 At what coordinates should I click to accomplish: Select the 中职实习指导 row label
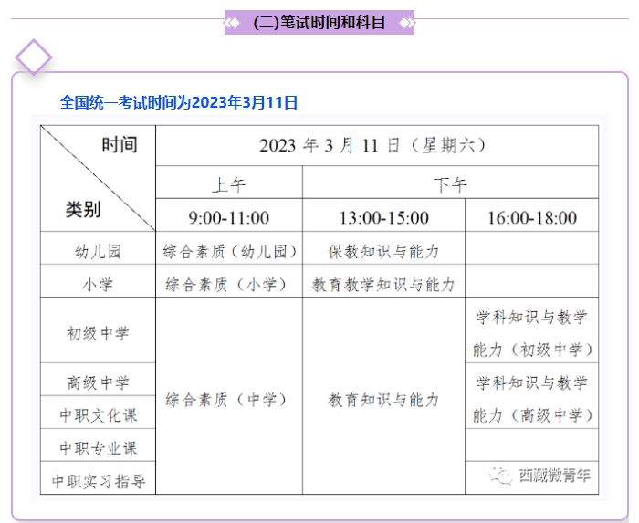[98, 478]
